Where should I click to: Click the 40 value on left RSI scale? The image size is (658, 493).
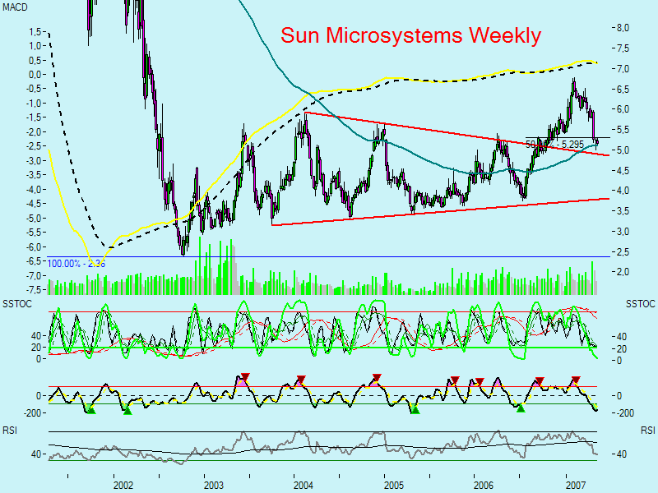[36, 454]
